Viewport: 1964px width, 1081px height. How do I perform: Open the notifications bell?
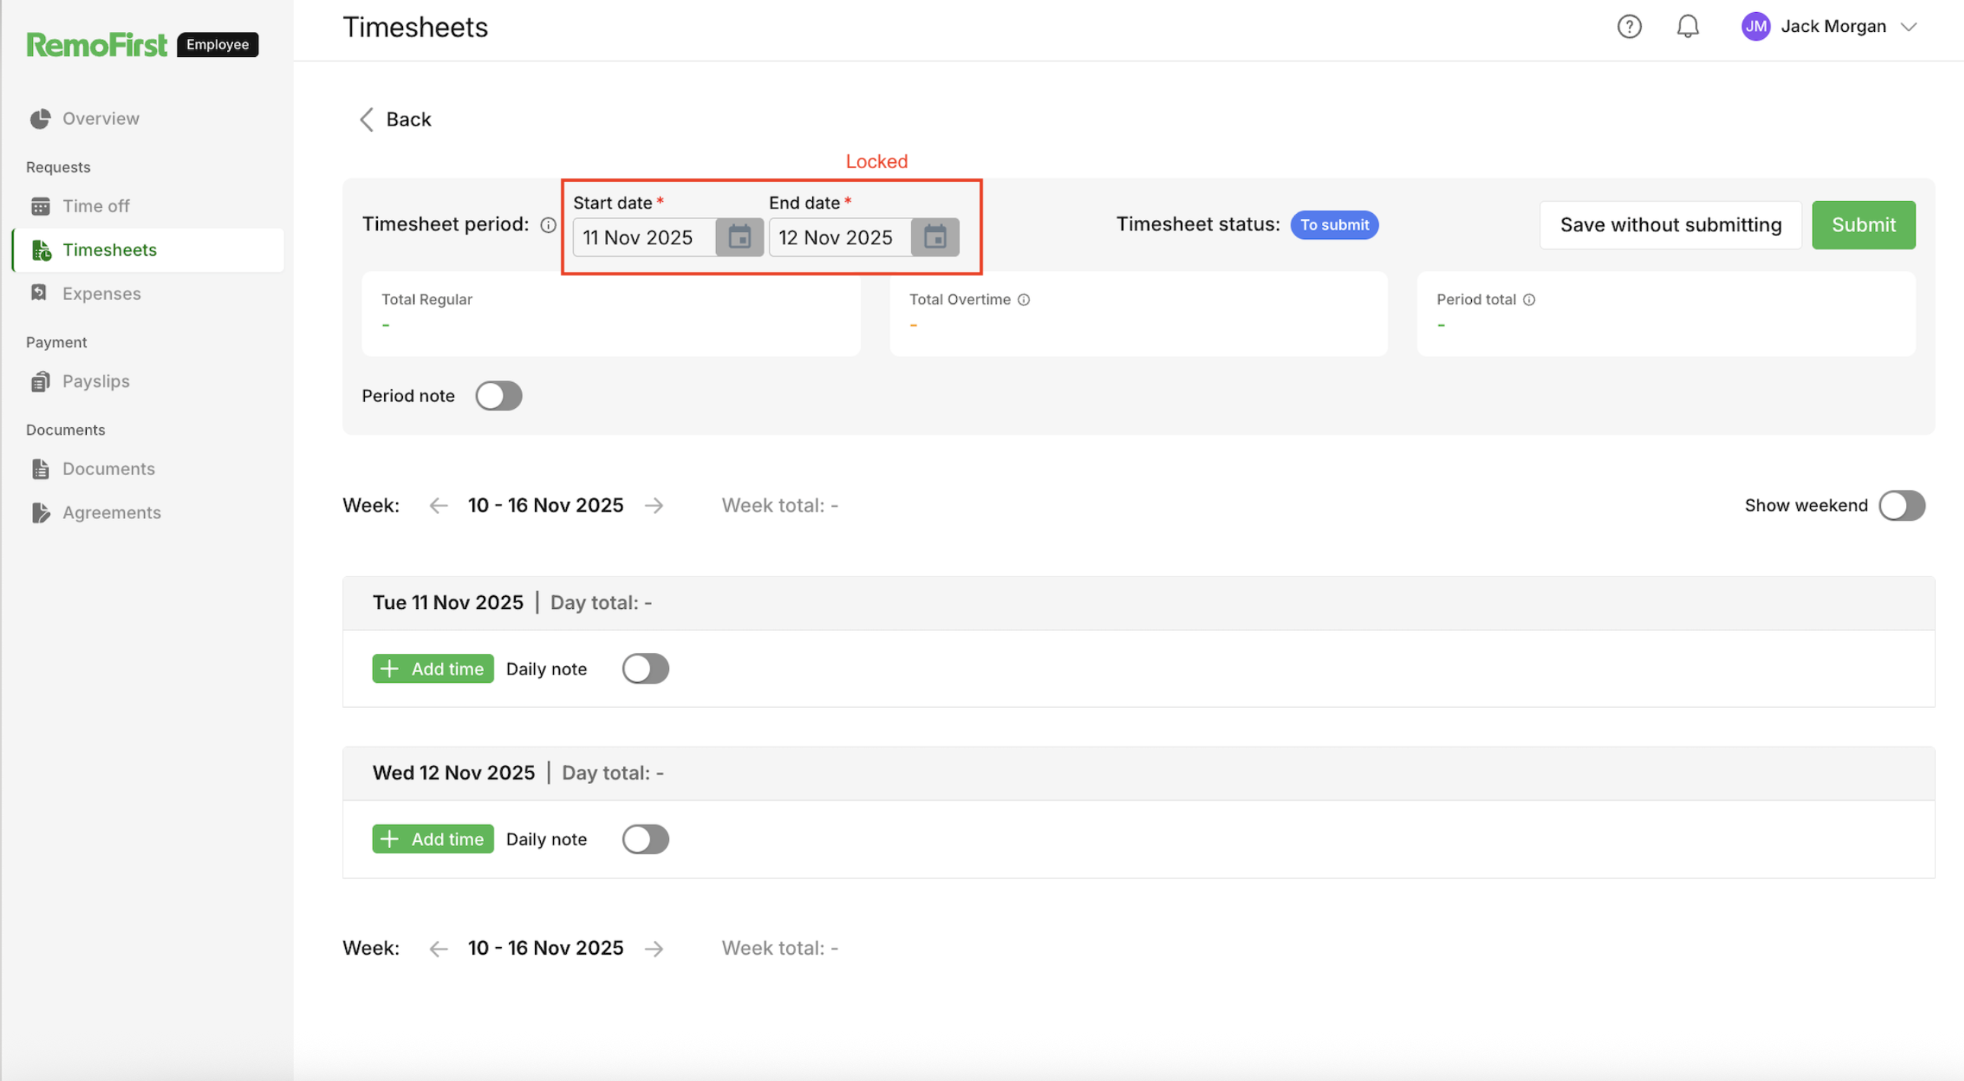[x=1687, y=27]
